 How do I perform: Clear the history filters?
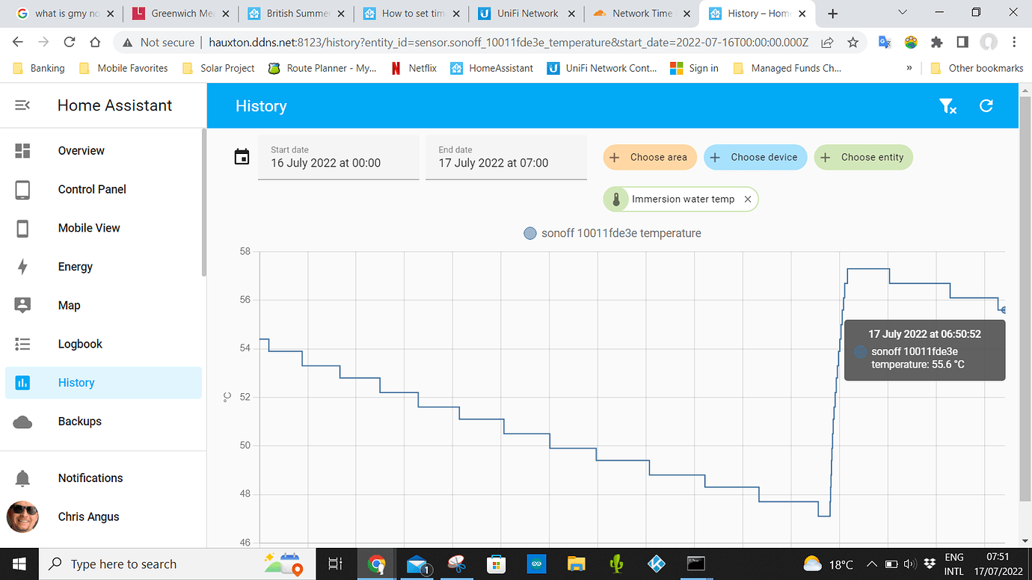tap(948, 106)
